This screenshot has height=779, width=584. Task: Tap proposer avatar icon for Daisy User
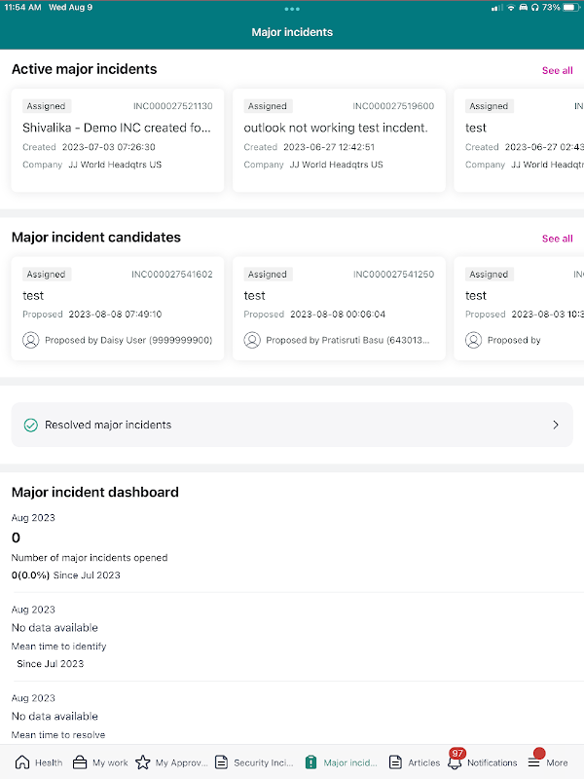pos(30,340)
